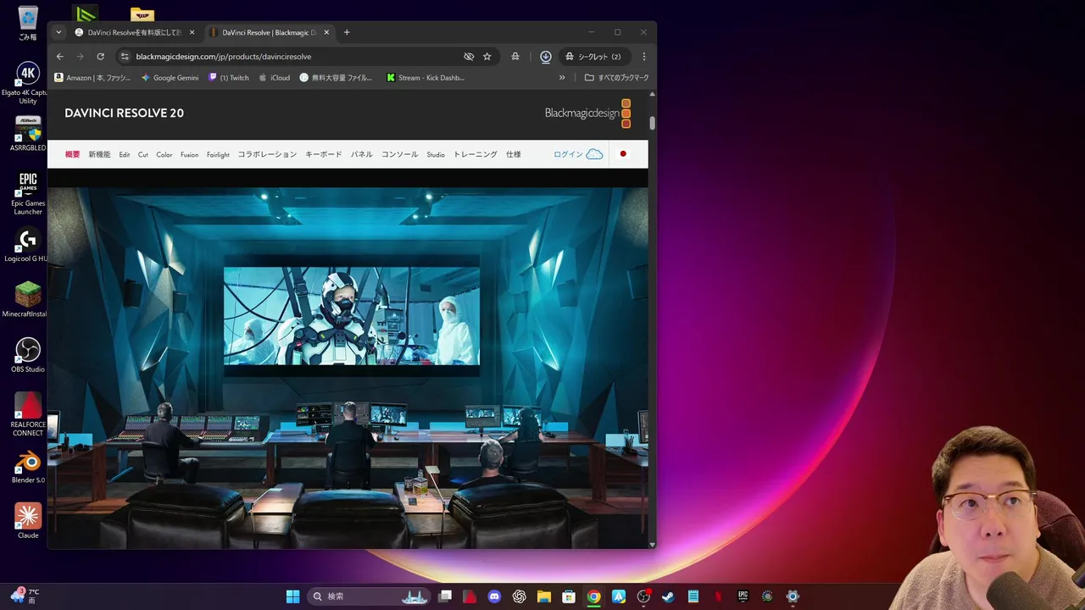Open the Claude desktop shortcut

28,521
